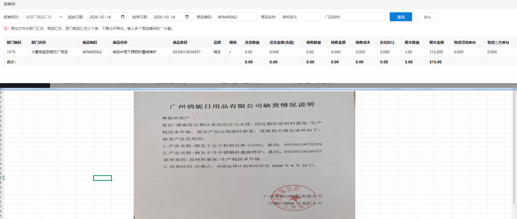Click the 导出 export button
The height and width of the screenshot is (219, 517).
coord(427,17)
